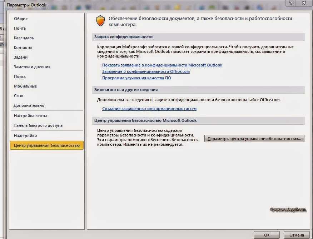Screen dimensions: 313x239
Task: Select Центр управления безопасностью category
Action: click(x=46, y=145)
